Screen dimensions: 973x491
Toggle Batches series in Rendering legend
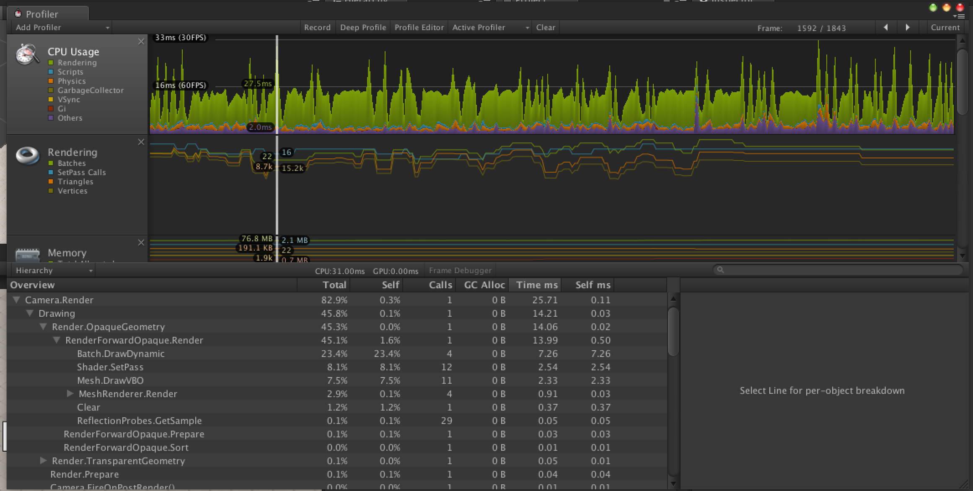tap(51, 163)
